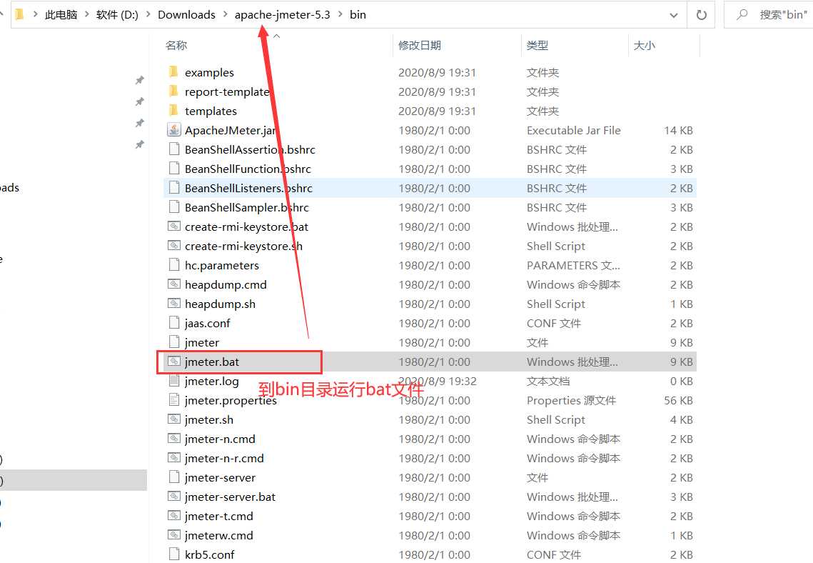The height and width of the screenshot is (563, 813).
Task: Open the address bar history dropdown
Action: tap(674, 15)
